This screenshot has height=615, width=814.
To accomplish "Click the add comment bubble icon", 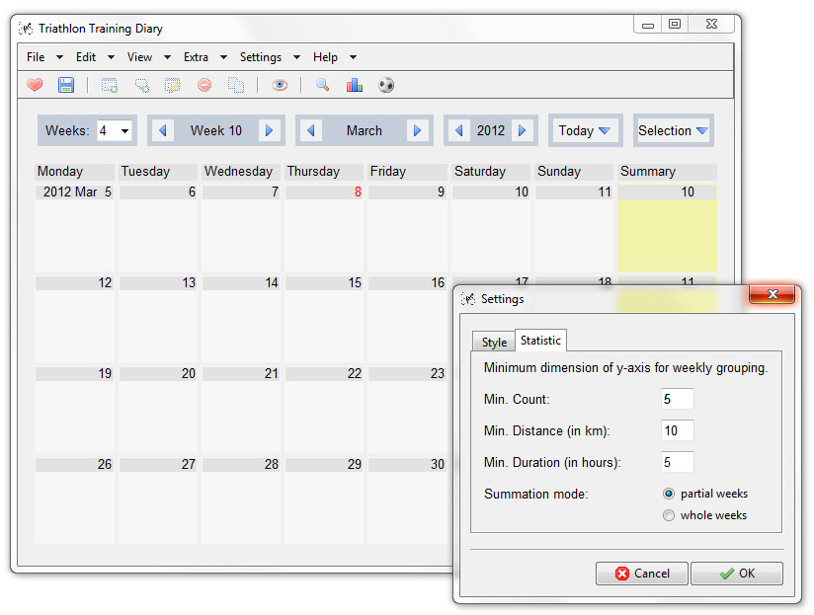I will pyautogui.click(x=141, y=85).
